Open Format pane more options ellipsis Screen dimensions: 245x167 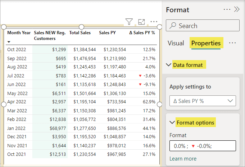227,10
